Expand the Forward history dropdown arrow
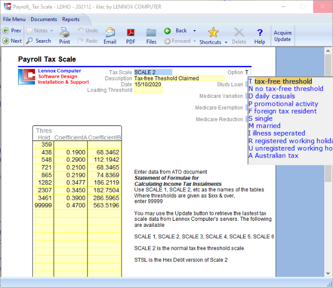 (x=194, y=41)
